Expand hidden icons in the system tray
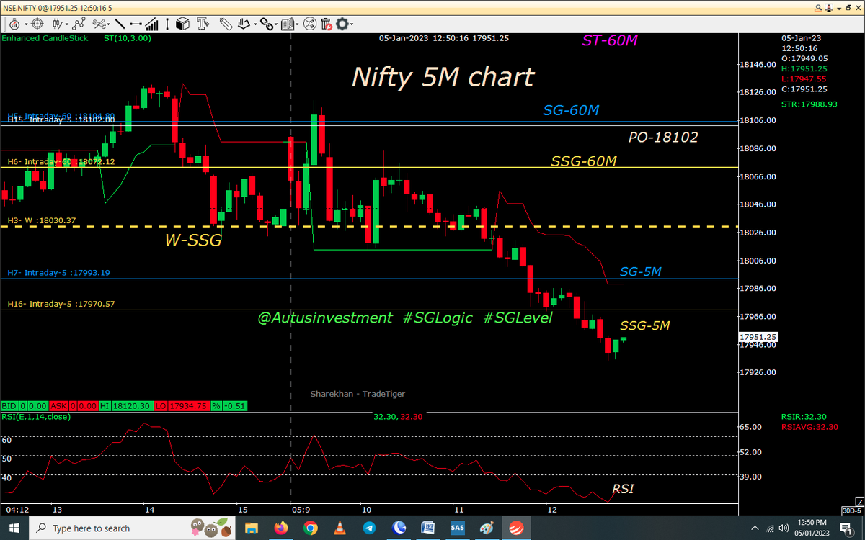The width and height of the screenshot is (865, 540). [755, 528]
